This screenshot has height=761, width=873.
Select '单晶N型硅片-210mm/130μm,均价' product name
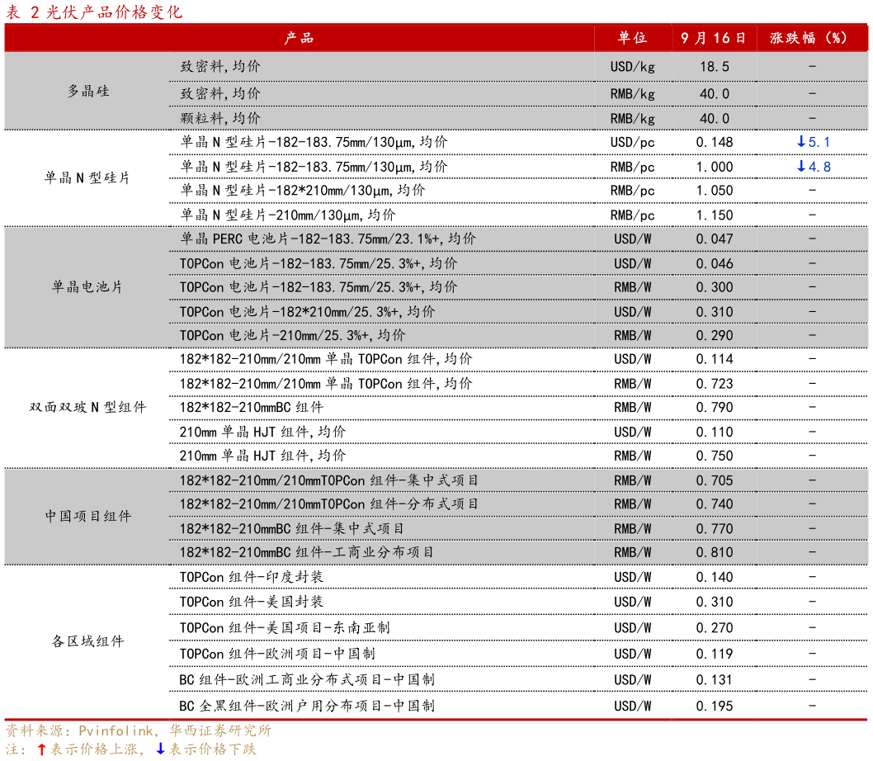(x=287, y=215)
